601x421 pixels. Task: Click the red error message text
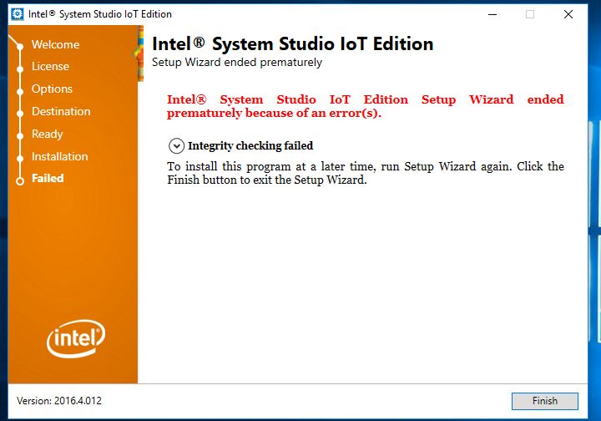pos(366,106)
